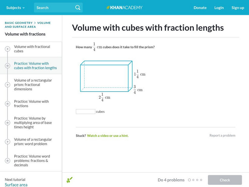Click star icon beside Volume by multiplying area
This screenshot has width=249, height=187.
[x=7, y=123]
